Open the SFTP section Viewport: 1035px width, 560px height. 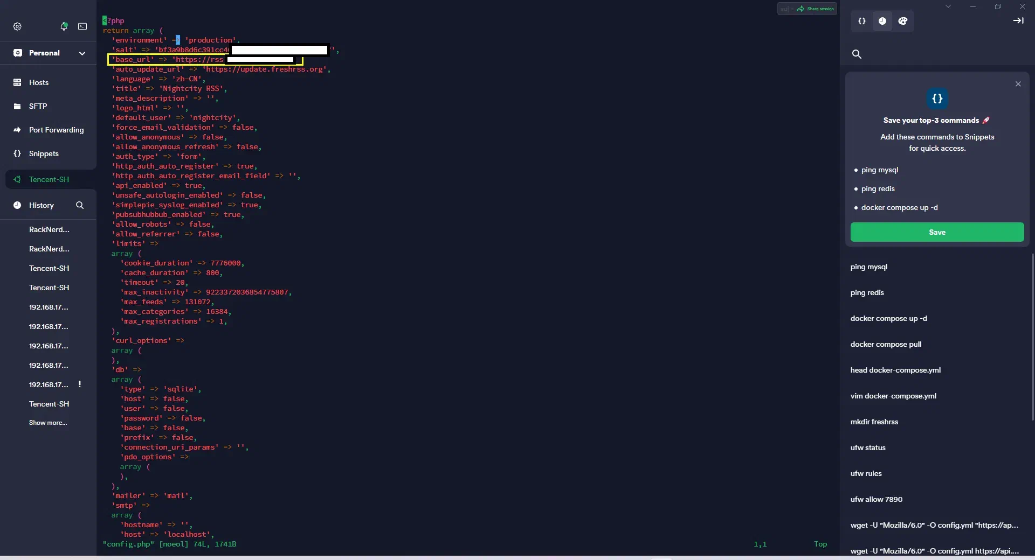(x=38, y=106)
